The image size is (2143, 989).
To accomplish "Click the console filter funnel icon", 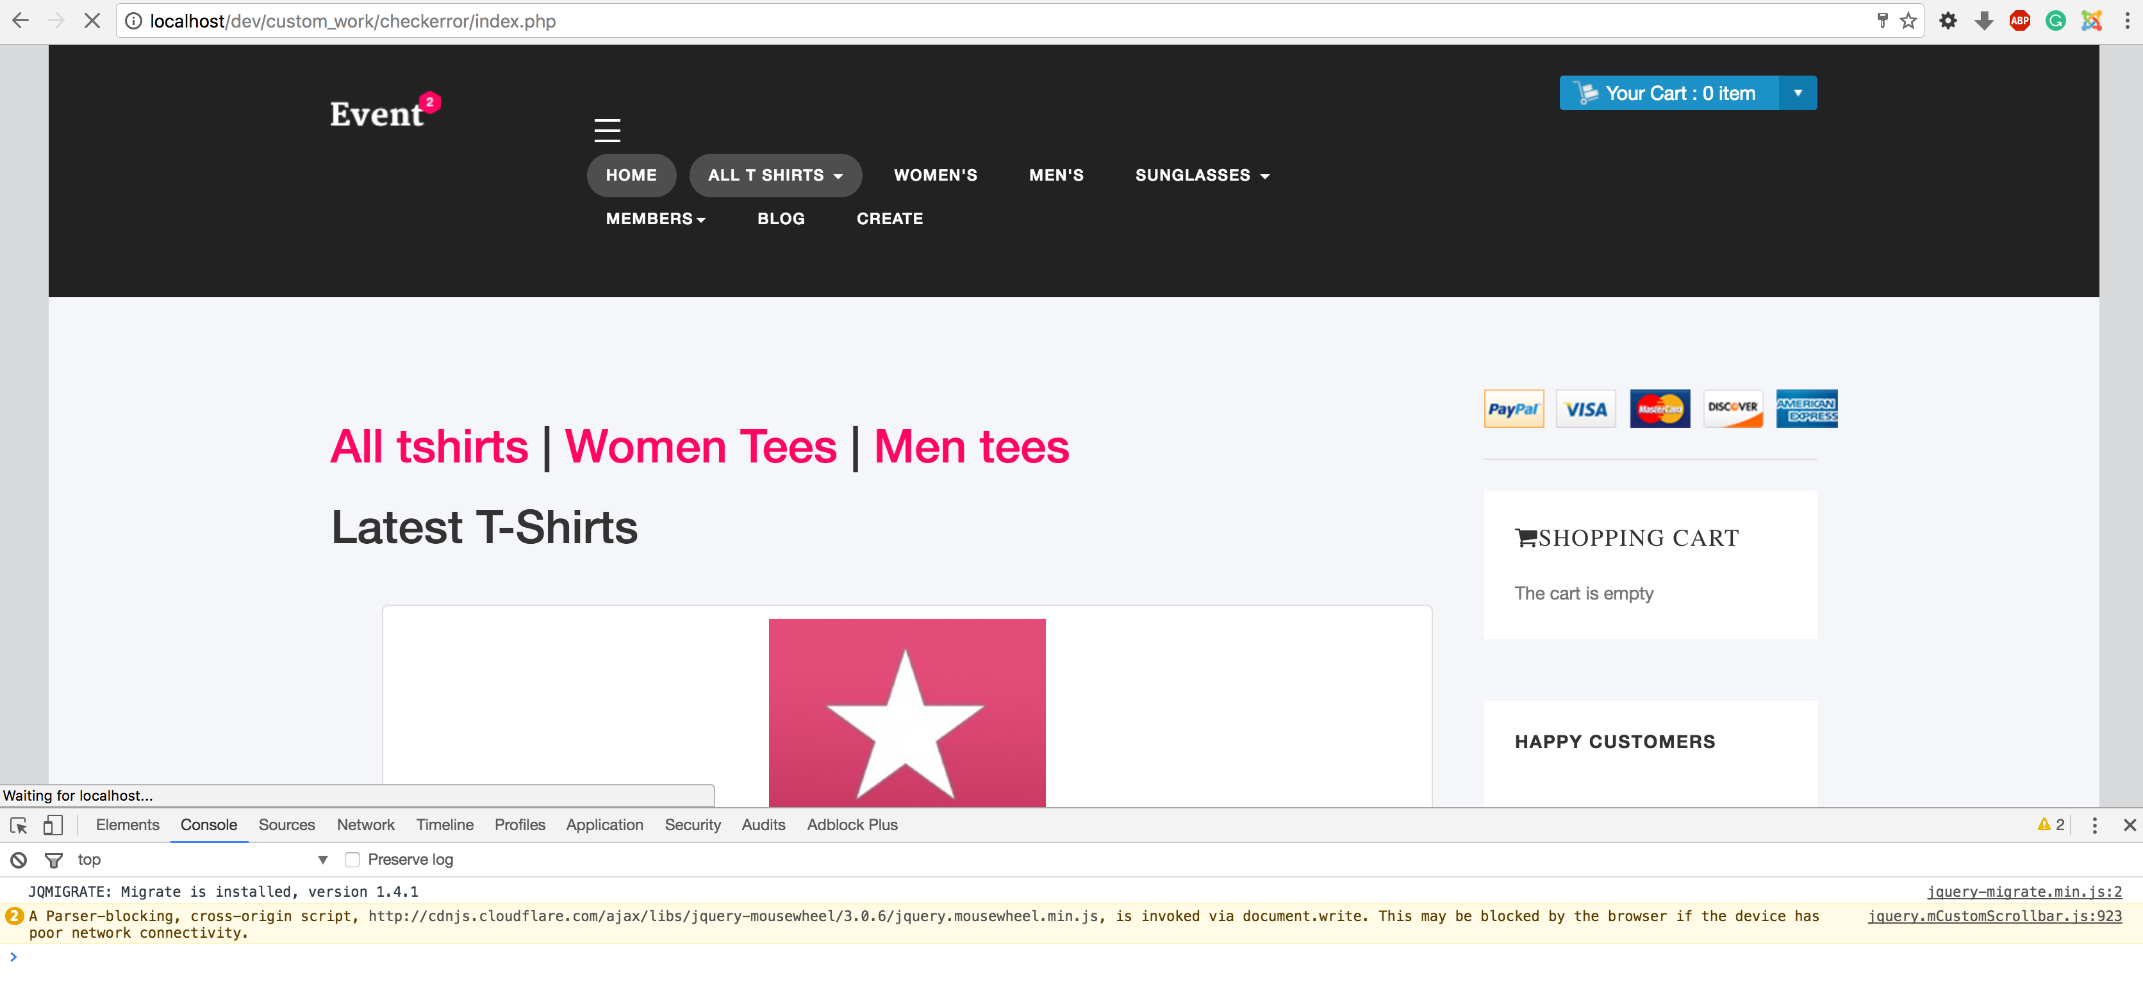I will coord(54,859).
